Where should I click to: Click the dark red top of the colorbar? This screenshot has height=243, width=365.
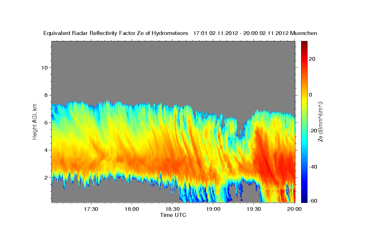point(304,43)
